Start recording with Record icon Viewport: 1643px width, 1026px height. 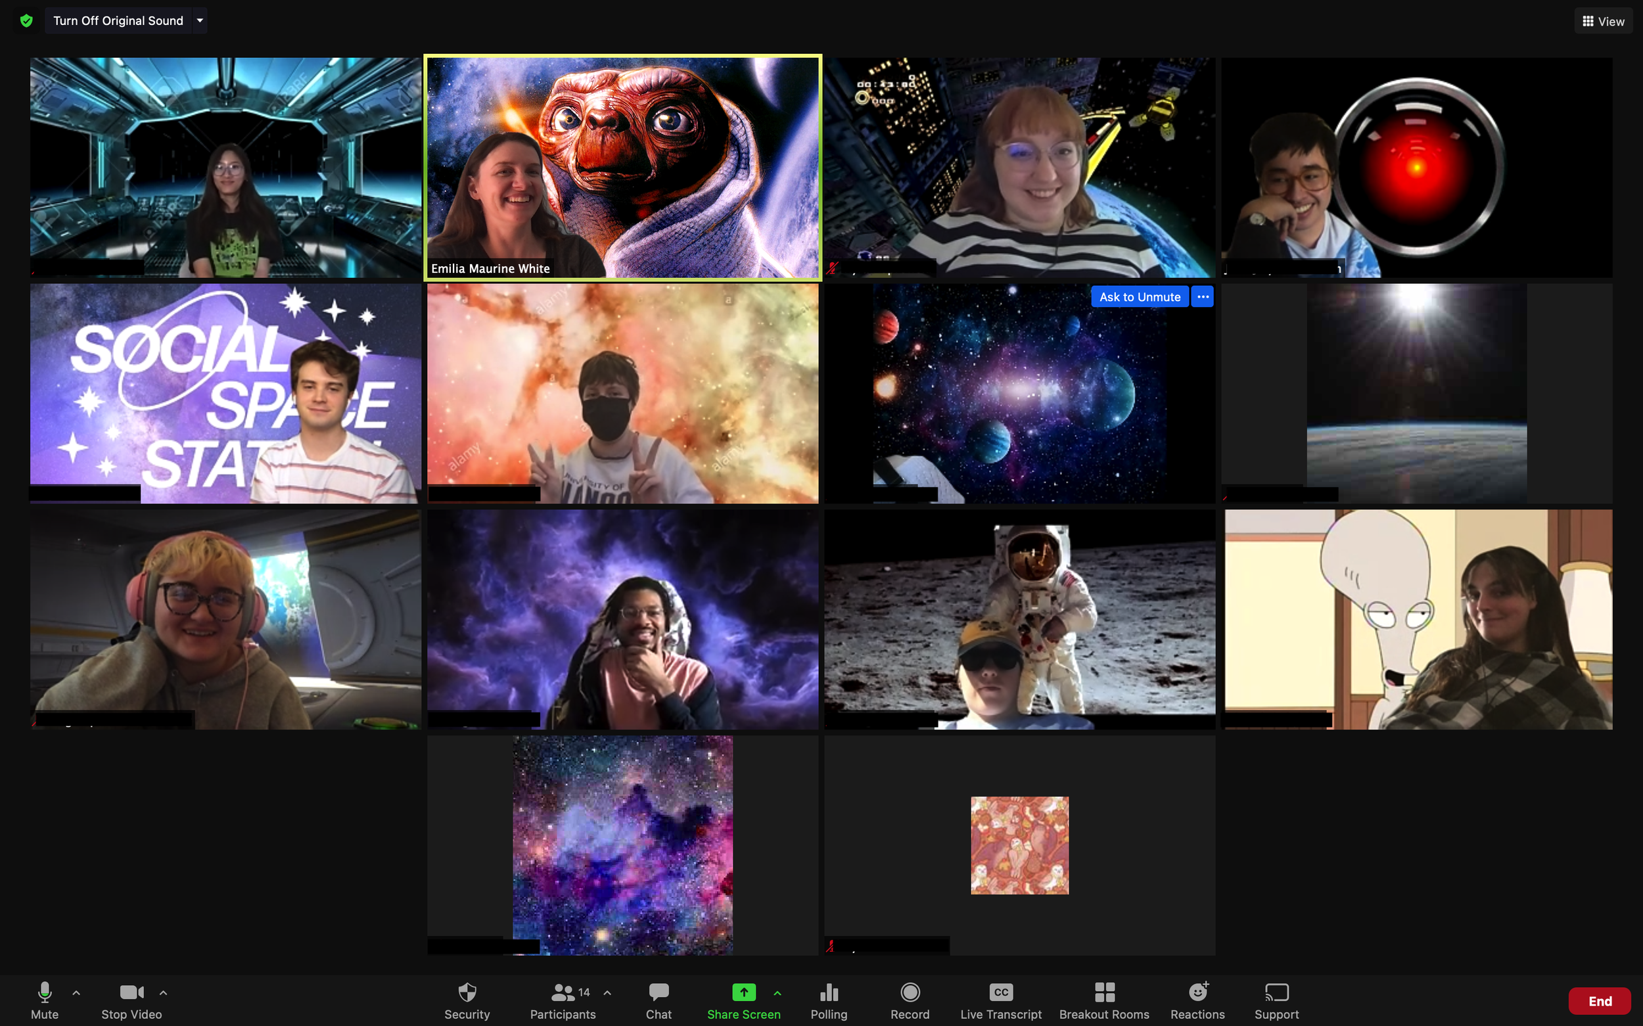(909, 1000)
